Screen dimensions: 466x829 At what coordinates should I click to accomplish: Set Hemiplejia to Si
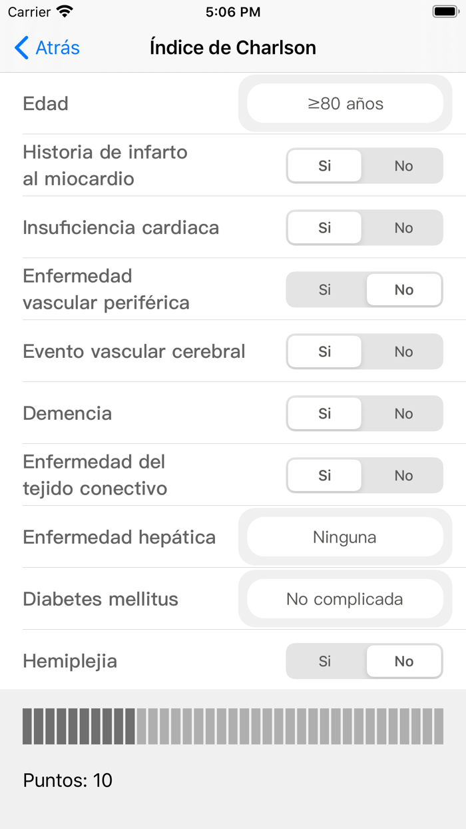[x=325, y=662]
